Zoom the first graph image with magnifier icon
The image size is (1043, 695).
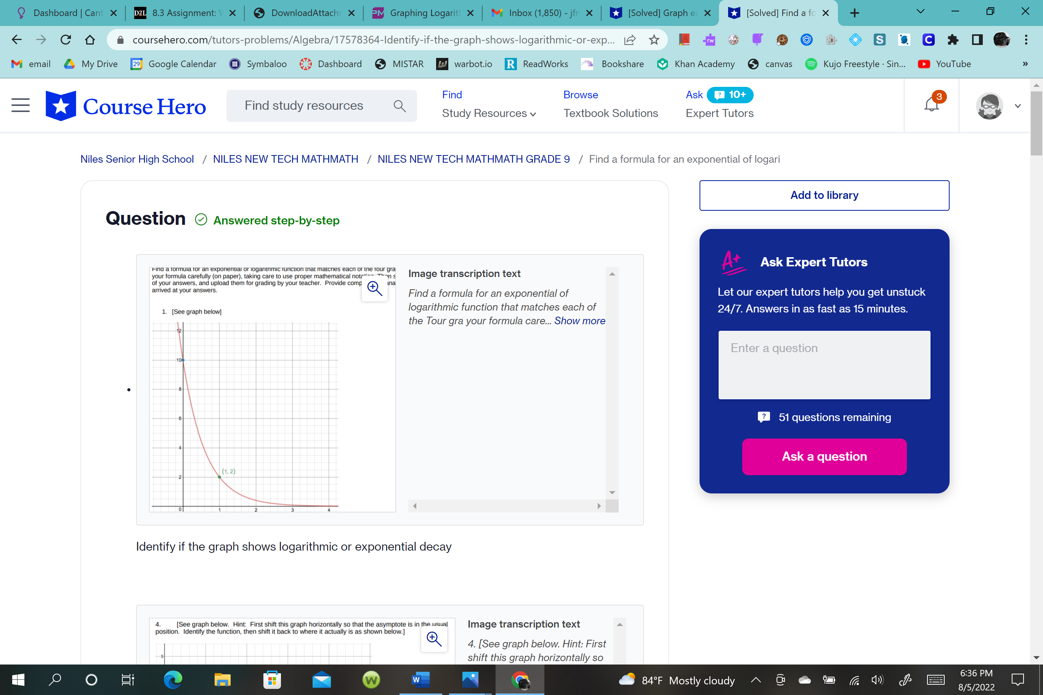click(x=375, y=288)
